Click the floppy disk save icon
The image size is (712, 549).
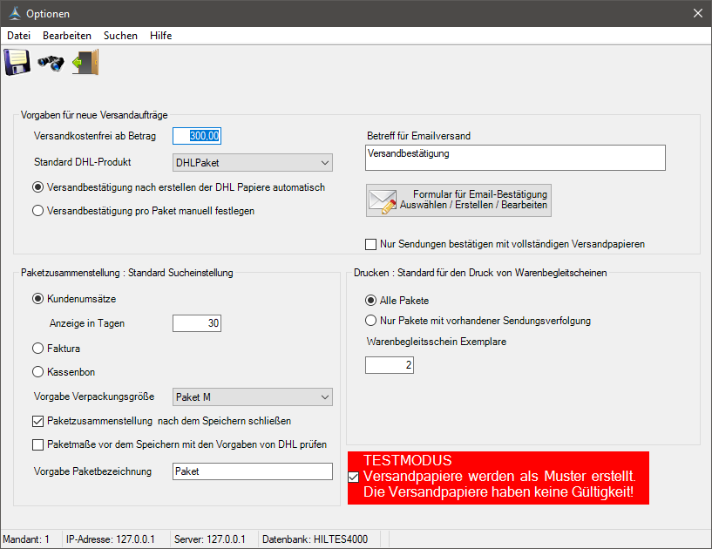[x=17, y=63]
